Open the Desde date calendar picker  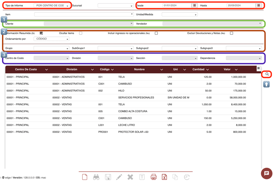(194, 6)
